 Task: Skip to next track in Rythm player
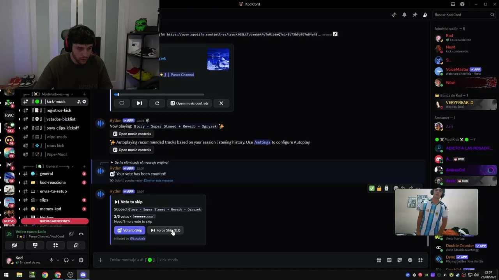(140, 103)
